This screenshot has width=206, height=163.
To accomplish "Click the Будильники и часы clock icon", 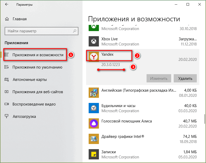I will 94,108.
